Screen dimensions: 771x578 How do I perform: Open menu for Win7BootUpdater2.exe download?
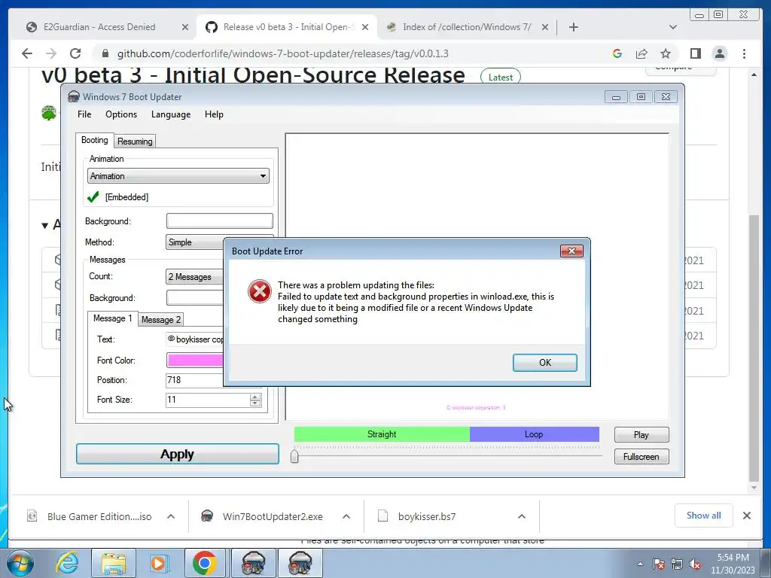[346, 516]
